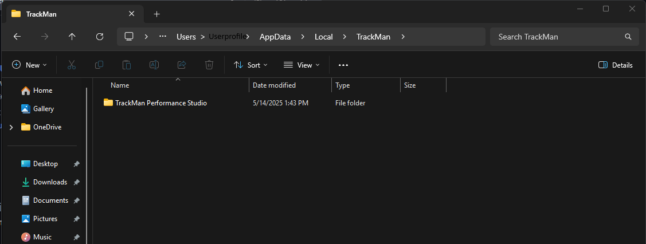Navigate to Local in the breadcrumb
Image resolution: width=646 pixels, height=244 pixels.
[x=323, y=37]
